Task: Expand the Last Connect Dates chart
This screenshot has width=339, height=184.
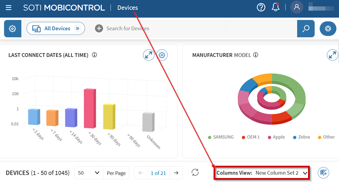Action: [x=148, y=55]
